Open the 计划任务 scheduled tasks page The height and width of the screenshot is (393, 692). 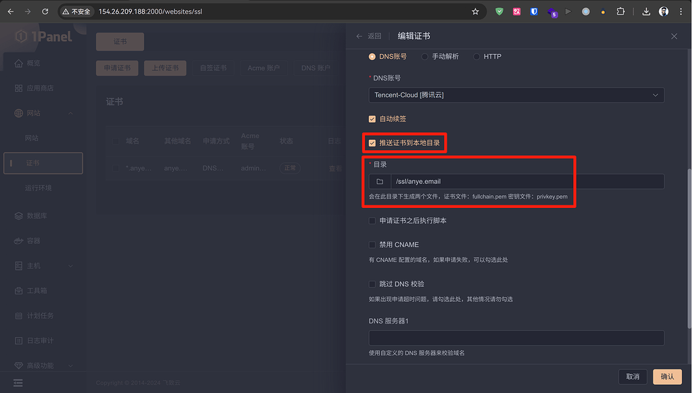click(39, 315)
